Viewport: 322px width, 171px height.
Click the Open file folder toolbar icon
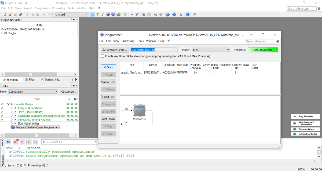point(10,14)
